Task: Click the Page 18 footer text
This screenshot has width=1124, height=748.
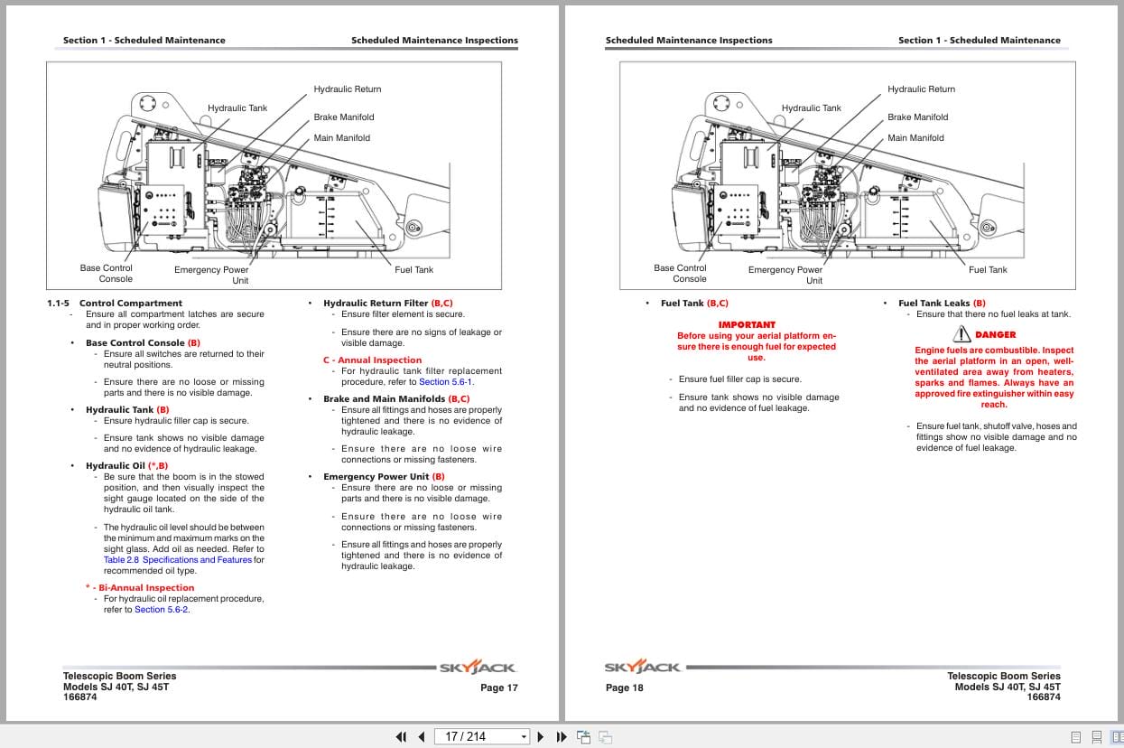Action: (x=625, y=687)
